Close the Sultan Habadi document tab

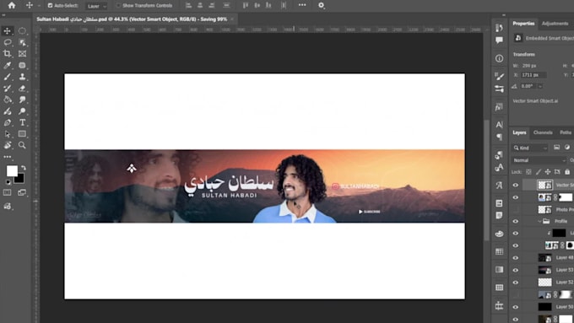pyautogui.click(x=232, y=19)
